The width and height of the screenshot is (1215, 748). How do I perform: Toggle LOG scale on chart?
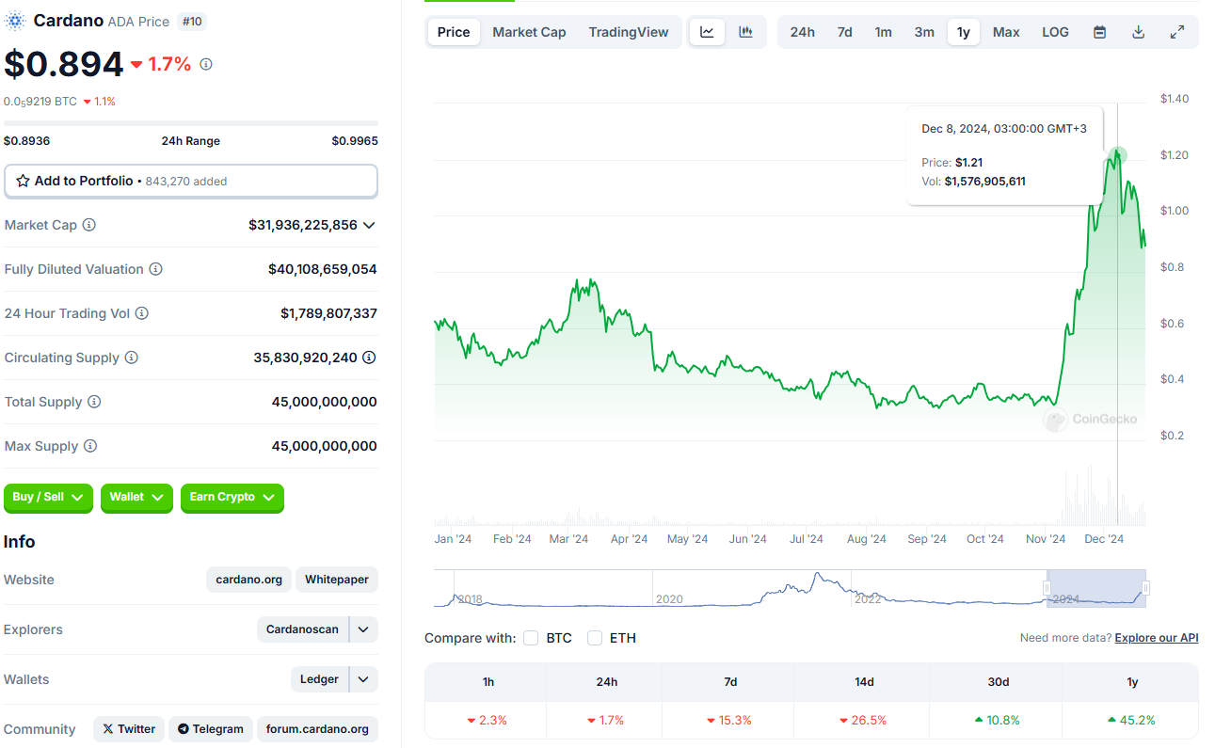click(x=1055, y=32)
